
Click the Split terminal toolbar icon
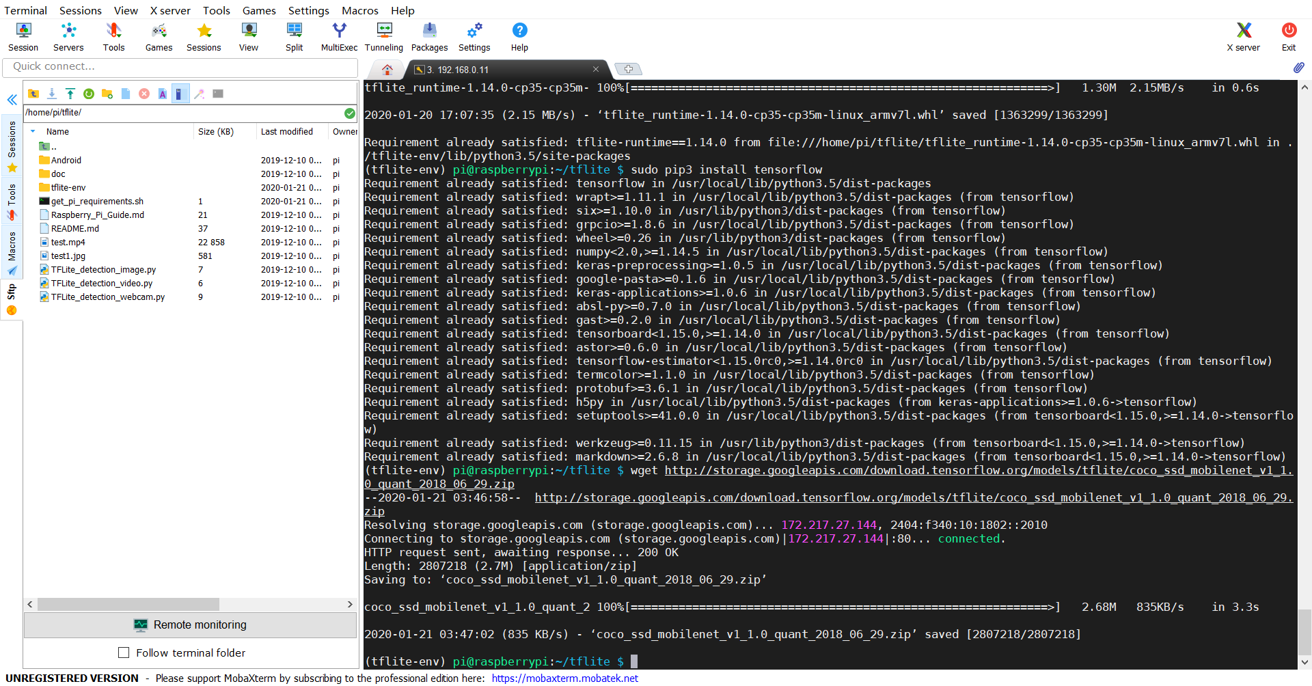295,37
